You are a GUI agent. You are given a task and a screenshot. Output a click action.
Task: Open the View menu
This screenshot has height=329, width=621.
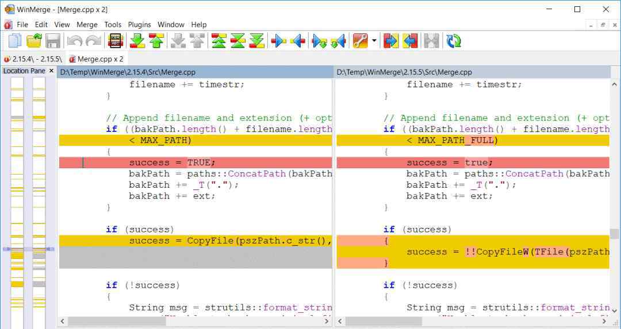(62, 25)
